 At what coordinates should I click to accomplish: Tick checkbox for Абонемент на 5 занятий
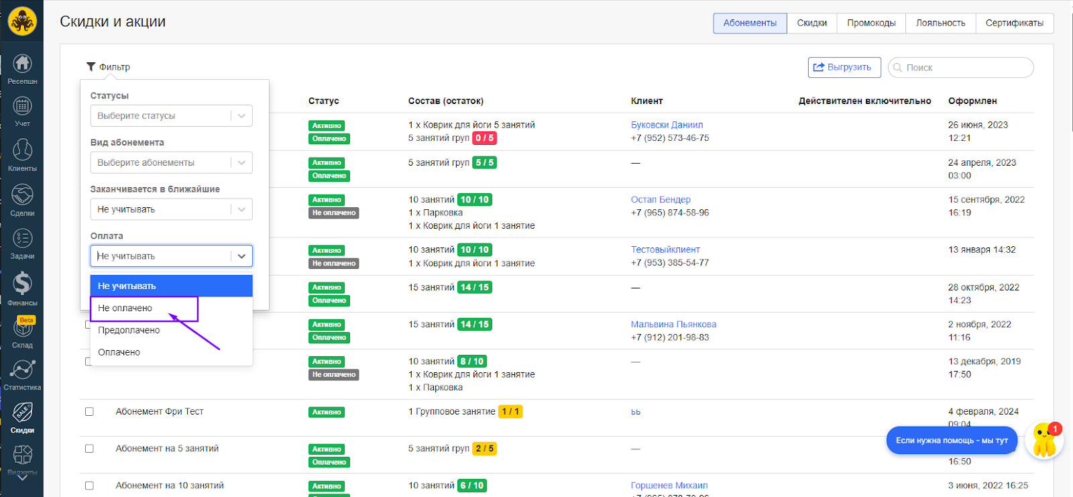pos(89,449)
